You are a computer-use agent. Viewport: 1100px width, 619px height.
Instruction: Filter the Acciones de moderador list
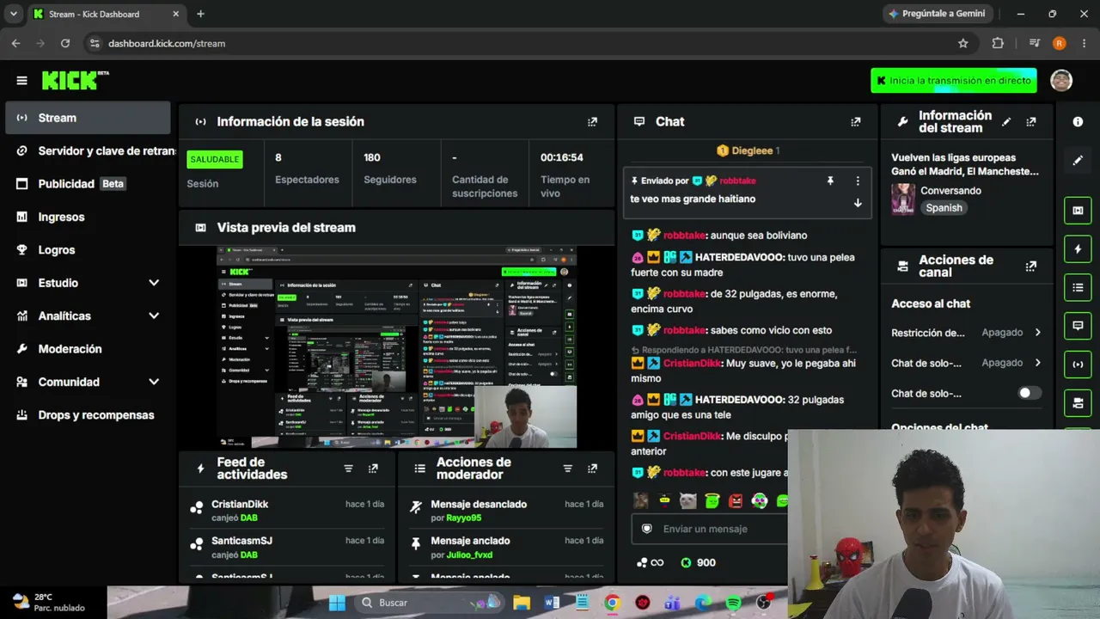click(567, 469)
